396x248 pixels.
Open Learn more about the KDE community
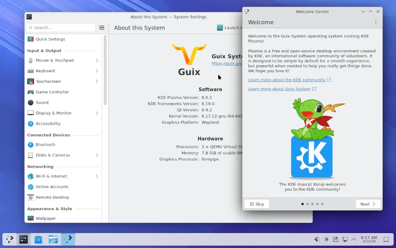286,80
